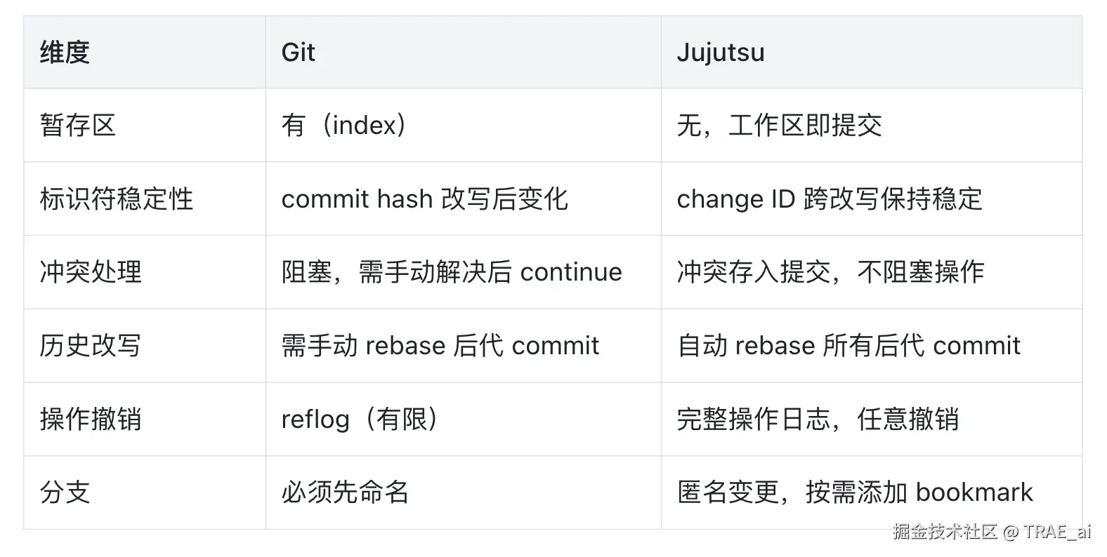The image size is (1107, 557).
Task: Click the 有（index）cell
Action: (343, 126)
